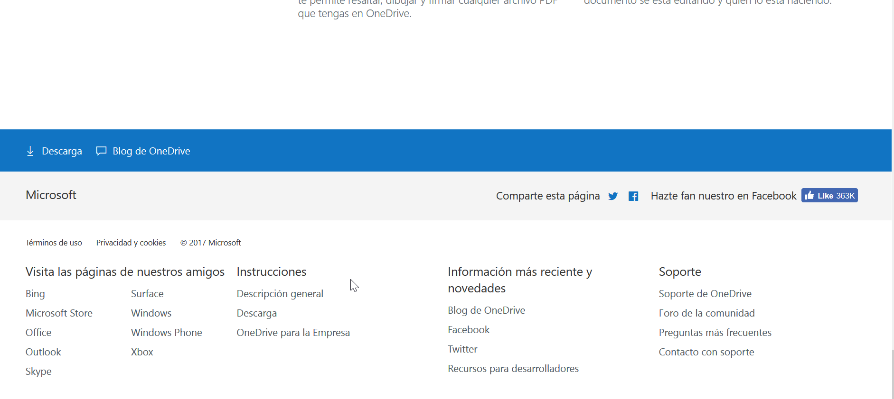The width and height of the screenshot is (894, 399).
Task: Share page via Facebook icon
Action: tap(633, 196)
